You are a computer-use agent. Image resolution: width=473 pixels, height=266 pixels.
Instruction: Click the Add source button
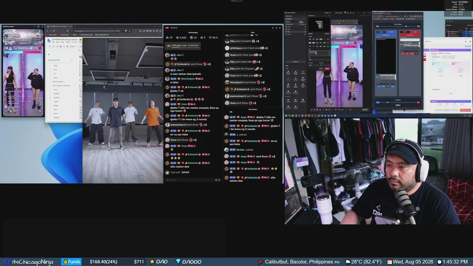tap(295, 62)
